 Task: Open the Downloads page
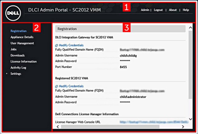pos(17,55)
